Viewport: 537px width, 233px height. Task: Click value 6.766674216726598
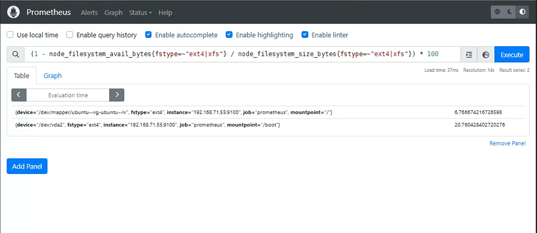pos(478,112)
